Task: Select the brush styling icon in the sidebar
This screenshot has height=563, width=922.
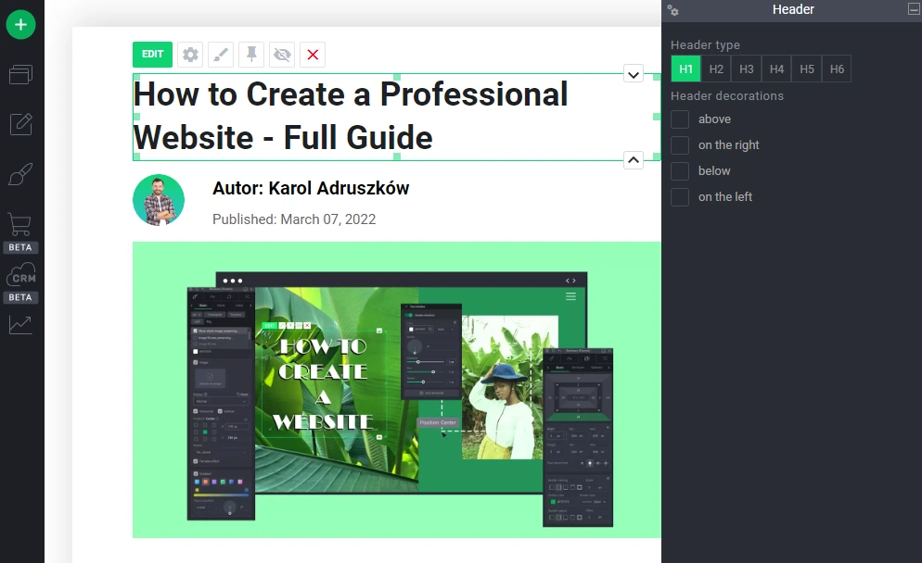Action: (x=20, y=174)
